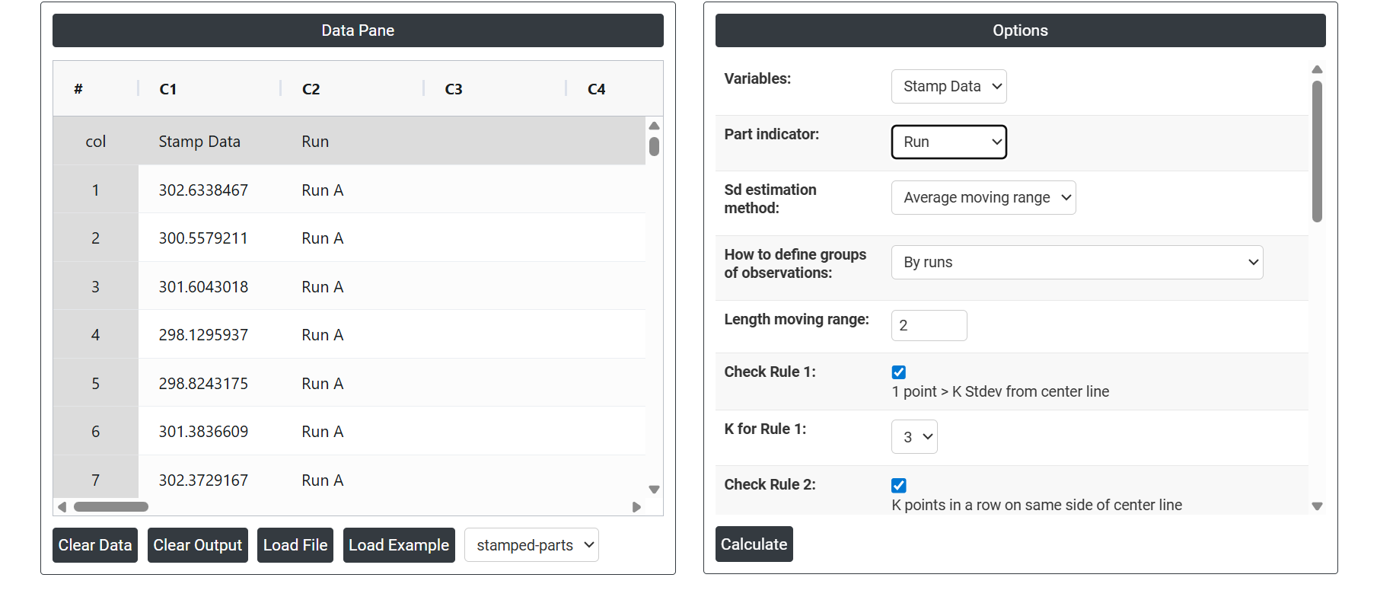Disable the Check Rule 2 checkbox
This screenshot has width=1377, height=600.
click(x=899, y=485)
